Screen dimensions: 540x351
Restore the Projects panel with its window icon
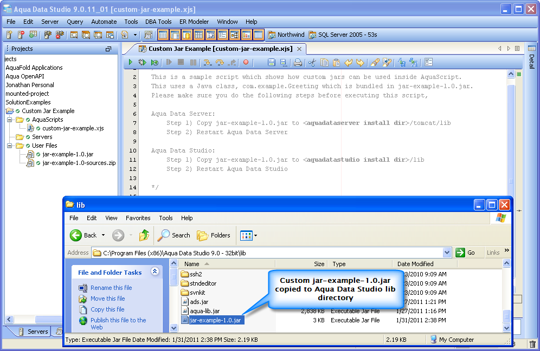coord(108,49)
